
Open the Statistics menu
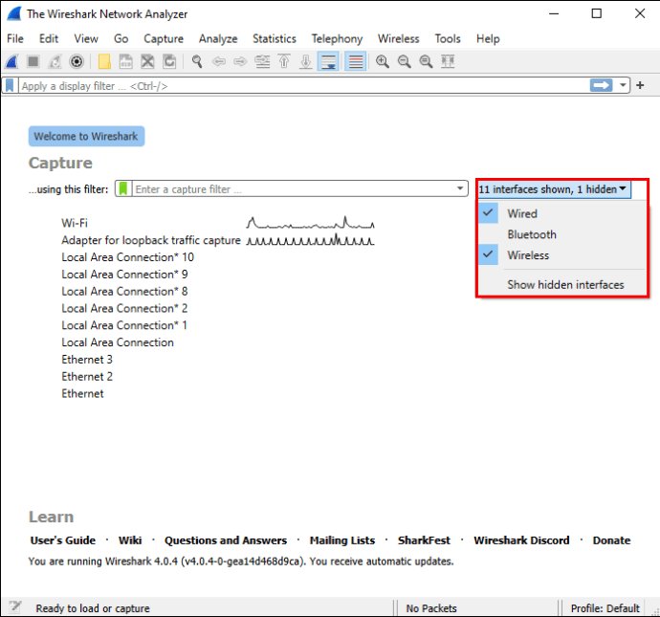pyautogui.click(x=274, y=38)
